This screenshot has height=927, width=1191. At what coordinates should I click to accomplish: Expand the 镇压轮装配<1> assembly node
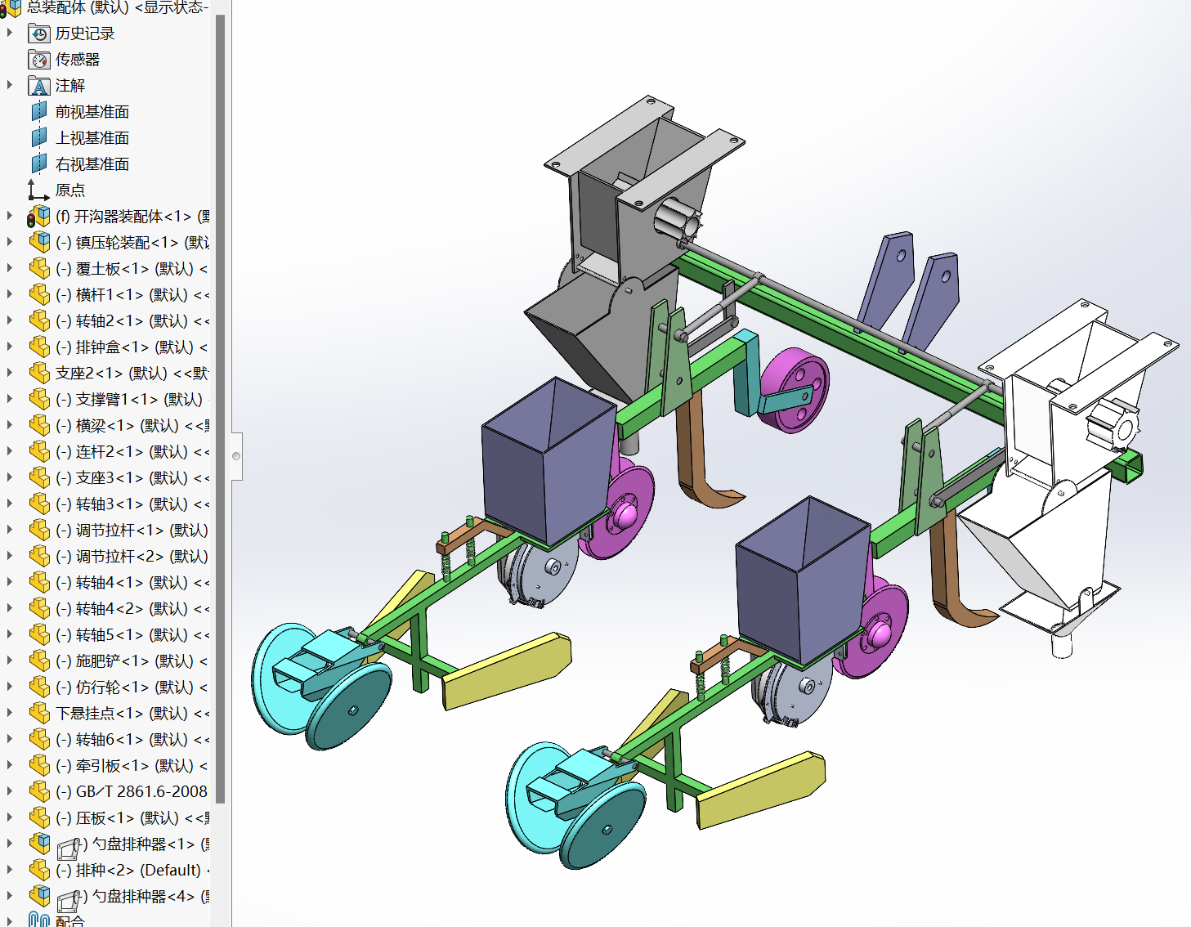pyautogui.click(x=10, y=243)
